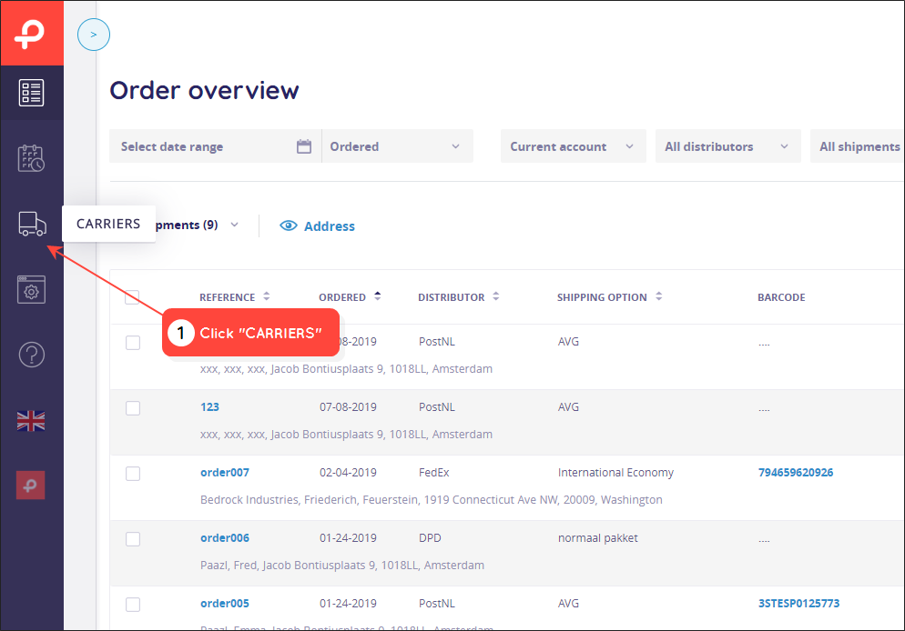Open barcode 3STESP0125773
Screen dimensions: 905x631
[x=798, y=604]
